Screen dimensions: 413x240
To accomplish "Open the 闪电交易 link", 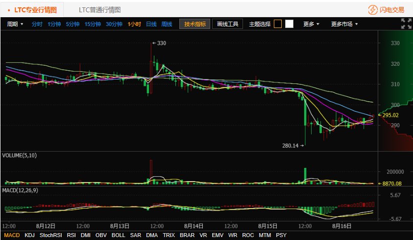I will coord(391,10).
